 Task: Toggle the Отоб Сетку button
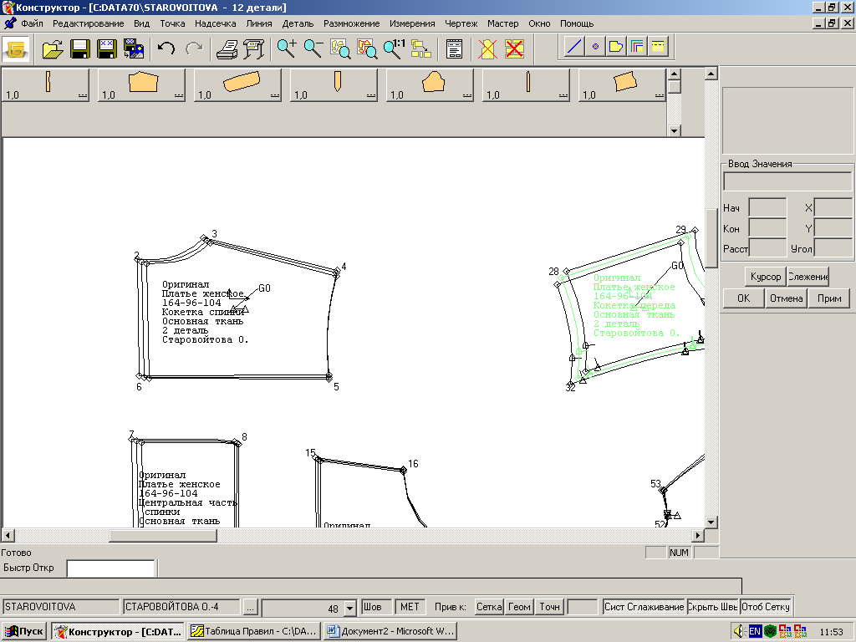click(766, 607)
